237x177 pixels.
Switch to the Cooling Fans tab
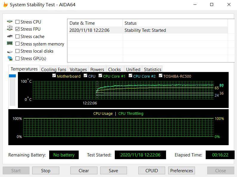pyautogui.click(x=54, y=70)
